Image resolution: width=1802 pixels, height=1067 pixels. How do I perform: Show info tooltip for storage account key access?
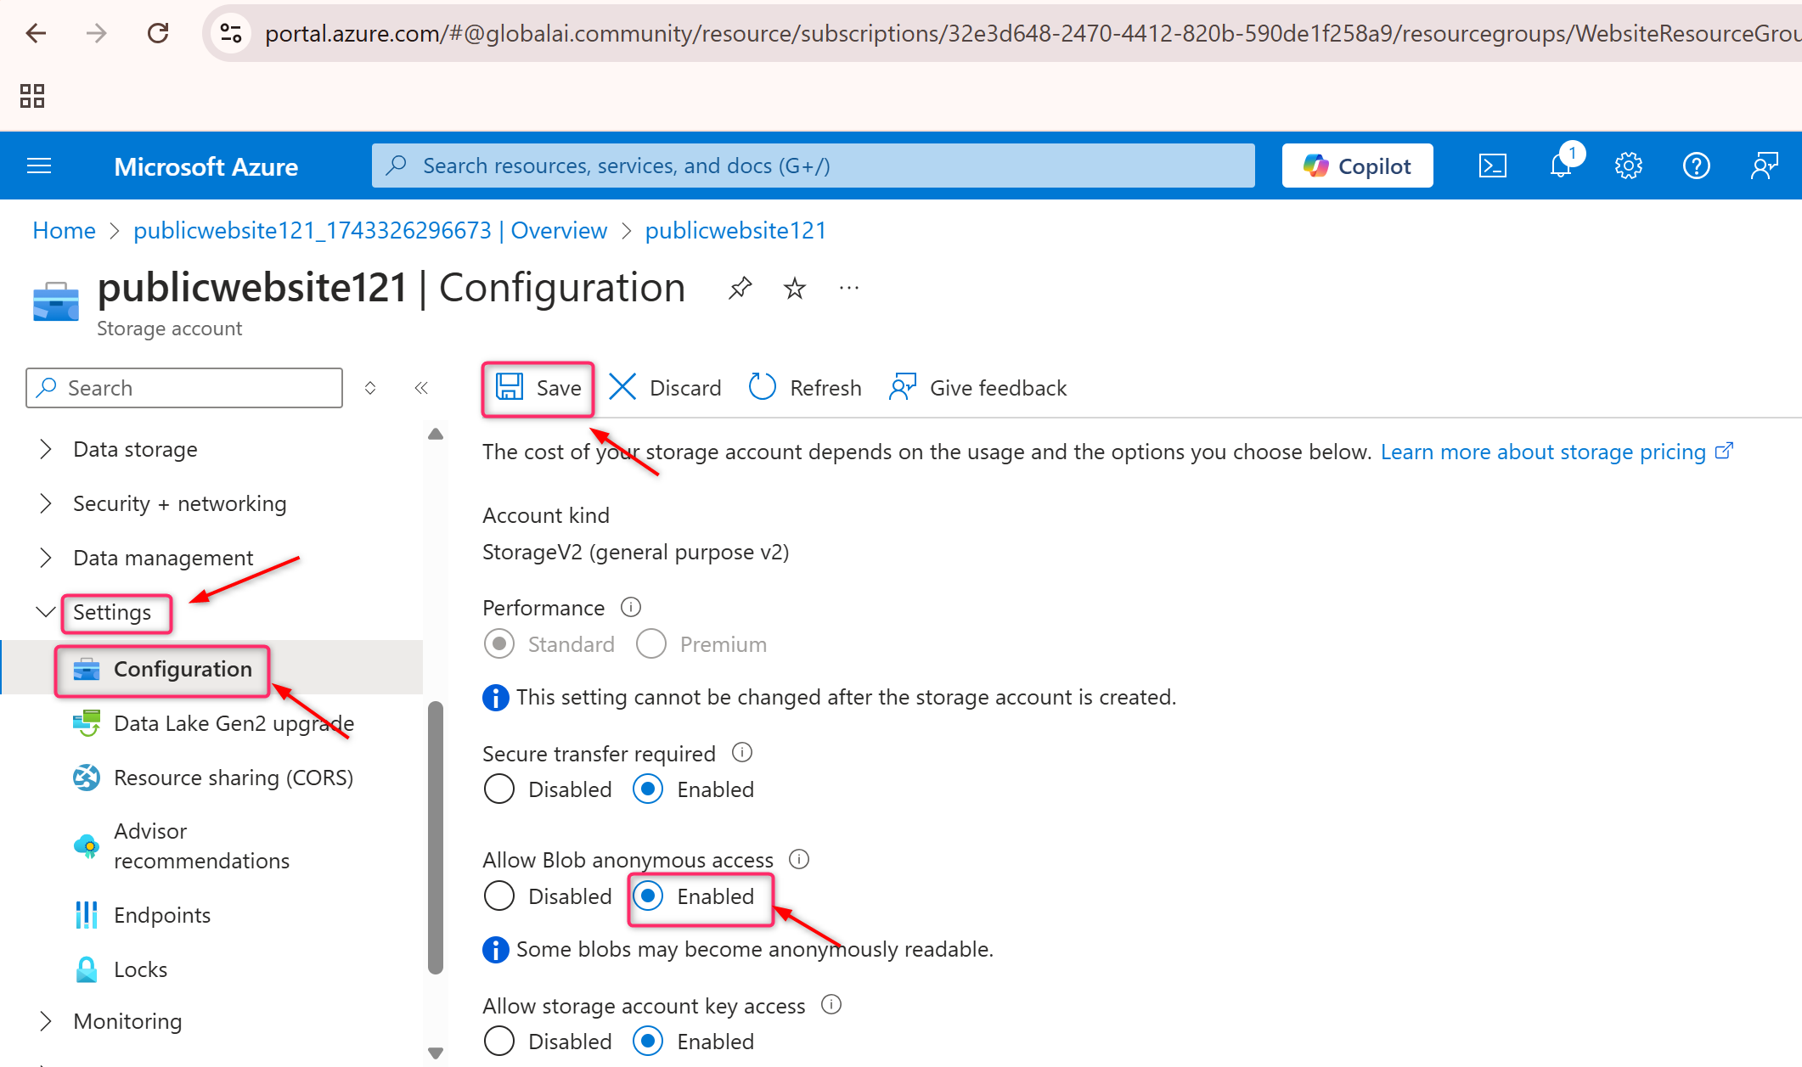point(831,1004)
